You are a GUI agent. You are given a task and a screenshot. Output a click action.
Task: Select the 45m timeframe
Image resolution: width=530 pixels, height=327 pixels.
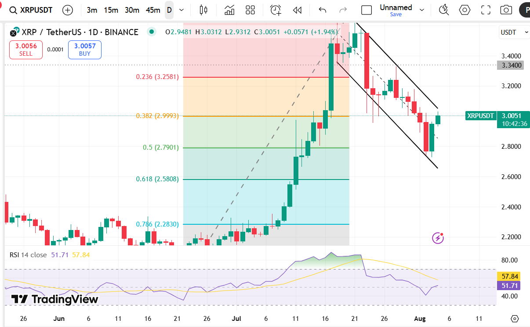[153, 10]
